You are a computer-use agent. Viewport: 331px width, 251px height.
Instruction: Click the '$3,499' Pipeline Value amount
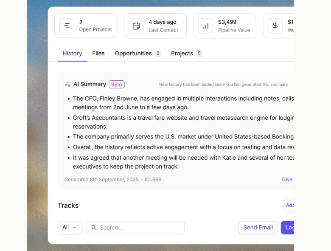tap(227, 22)
